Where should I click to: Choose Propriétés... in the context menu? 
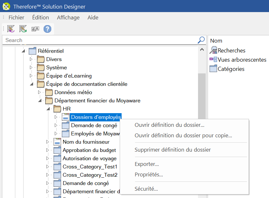(184, 174)
